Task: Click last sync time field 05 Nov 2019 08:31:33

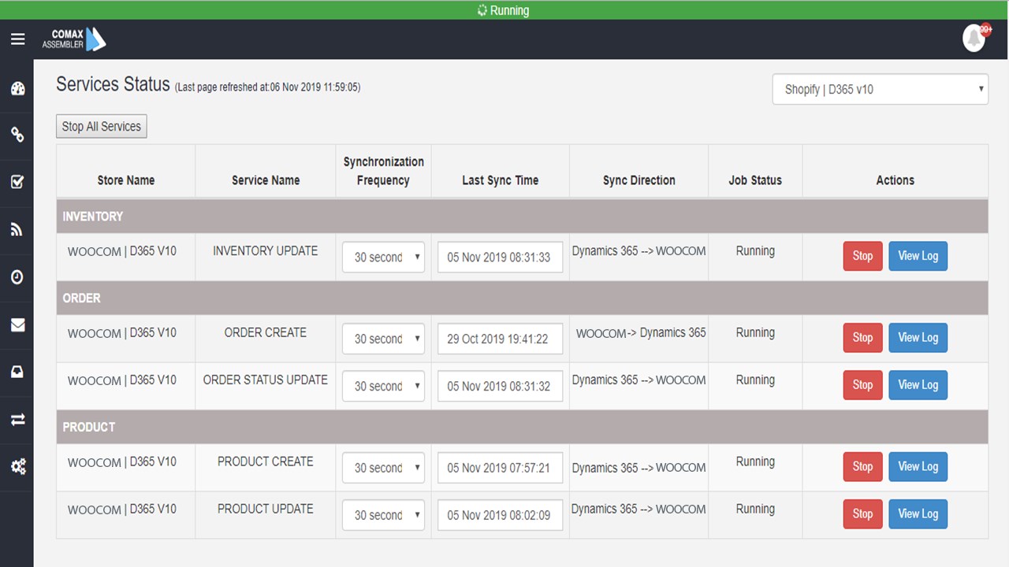Action: [x=500, y=257]
